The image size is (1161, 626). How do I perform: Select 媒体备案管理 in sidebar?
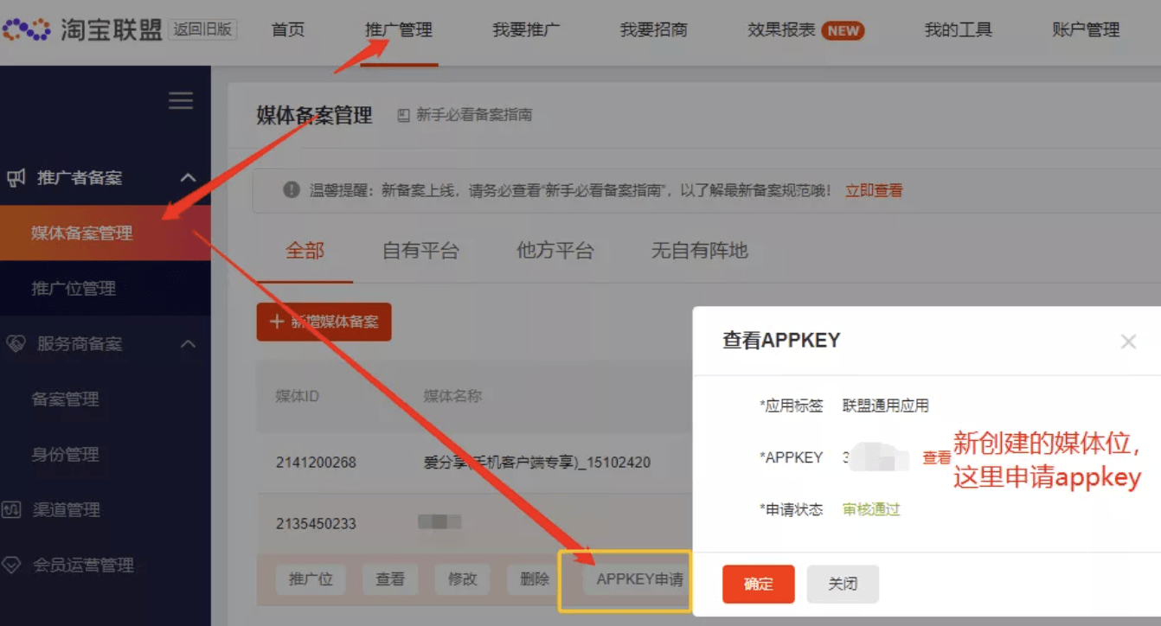(x=106, y=233)
